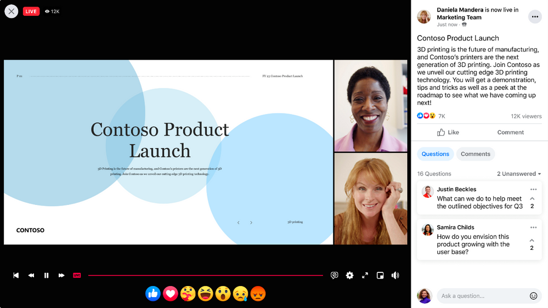
Task: Go to next slide arrow in presentation
Action: tap(251, 223)
